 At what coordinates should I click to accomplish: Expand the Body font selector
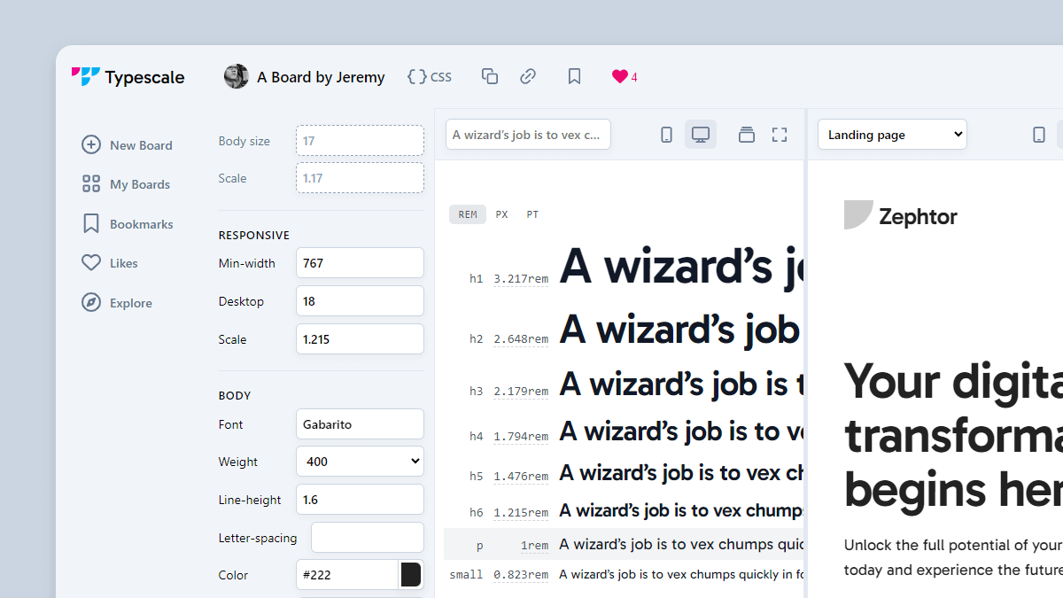[360, 423]
